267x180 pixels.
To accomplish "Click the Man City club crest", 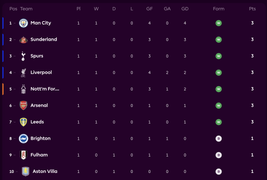I will point(23,23).
